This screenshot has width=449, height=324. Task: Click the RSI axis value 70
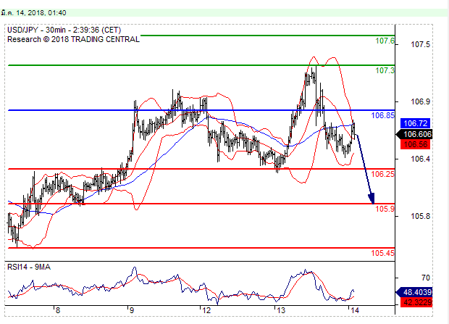[426, 278]
